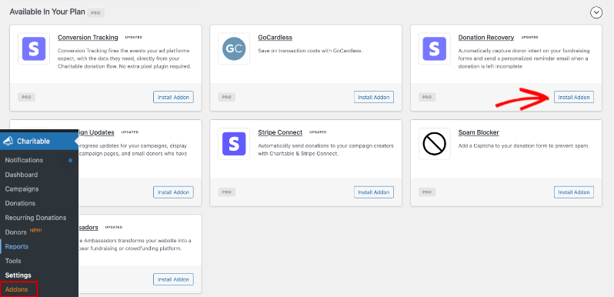Click the PRO badge on Conversion Tracking card
The width and height of the screenshot is (614, 297).
pos(27,97)
